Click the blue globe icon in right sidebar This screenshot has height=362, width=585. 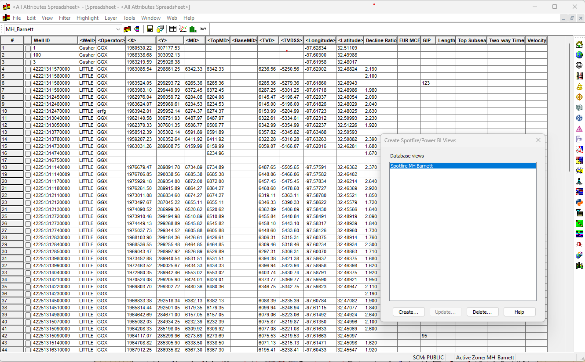pyautogui.click(x=579, y=54)
